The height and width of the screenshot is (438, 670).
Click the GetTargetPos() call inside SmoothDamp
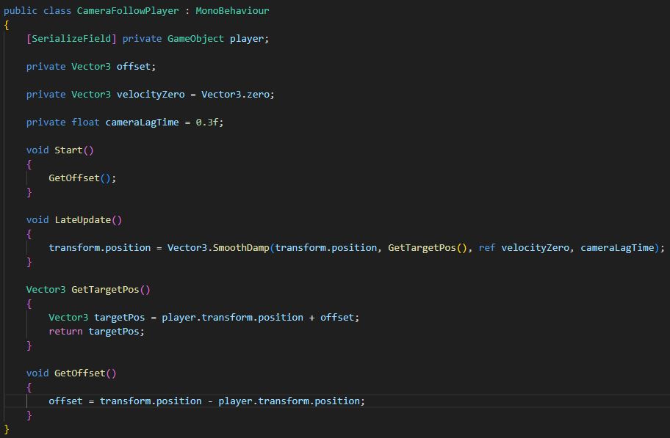(428, 248)
